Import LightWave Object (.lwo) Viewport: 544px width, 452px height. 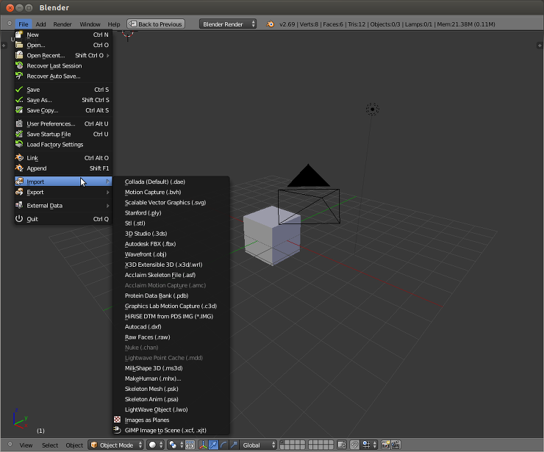pyautogui.click(x=171, y=409)
